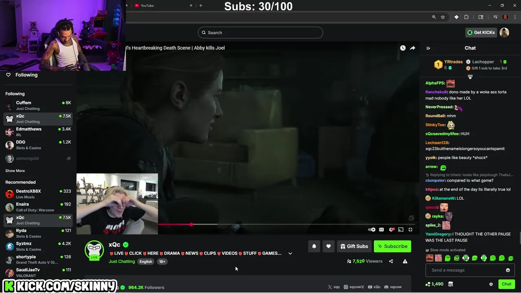The height and width of the screenshot is (293, 521).
Task: Open xQc's X profile link
Action: tap(334, 287)
